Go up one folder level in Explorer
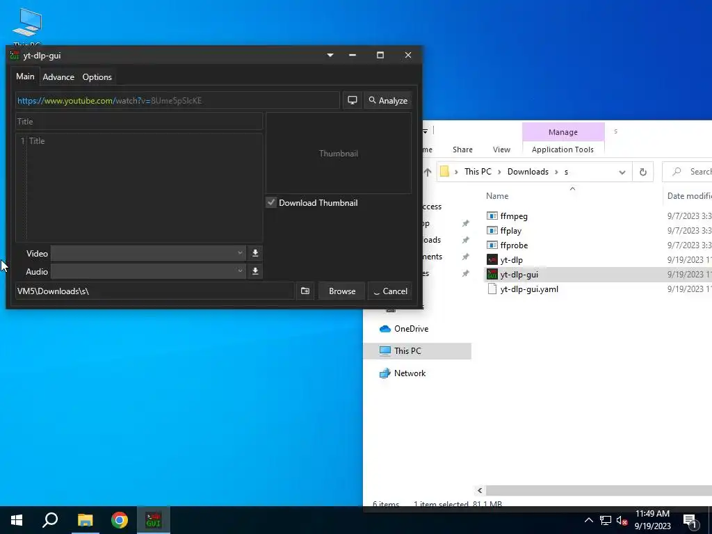This screenshot has height=534, width=712. tap(428, 172)
